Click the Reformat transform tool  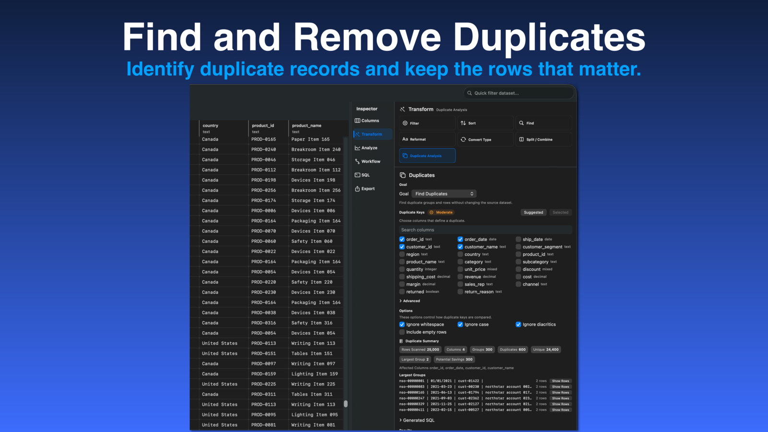click(427, 140)
